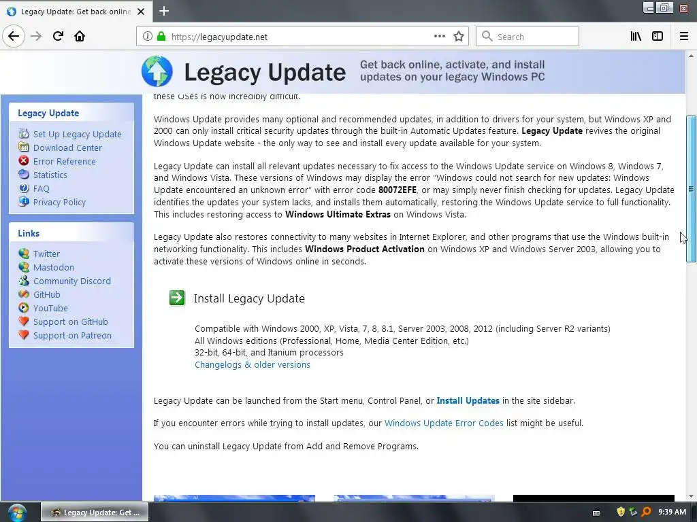Bookmark this page with the star
This screenshot has width=697, height=522.
[x=459, y=37]
